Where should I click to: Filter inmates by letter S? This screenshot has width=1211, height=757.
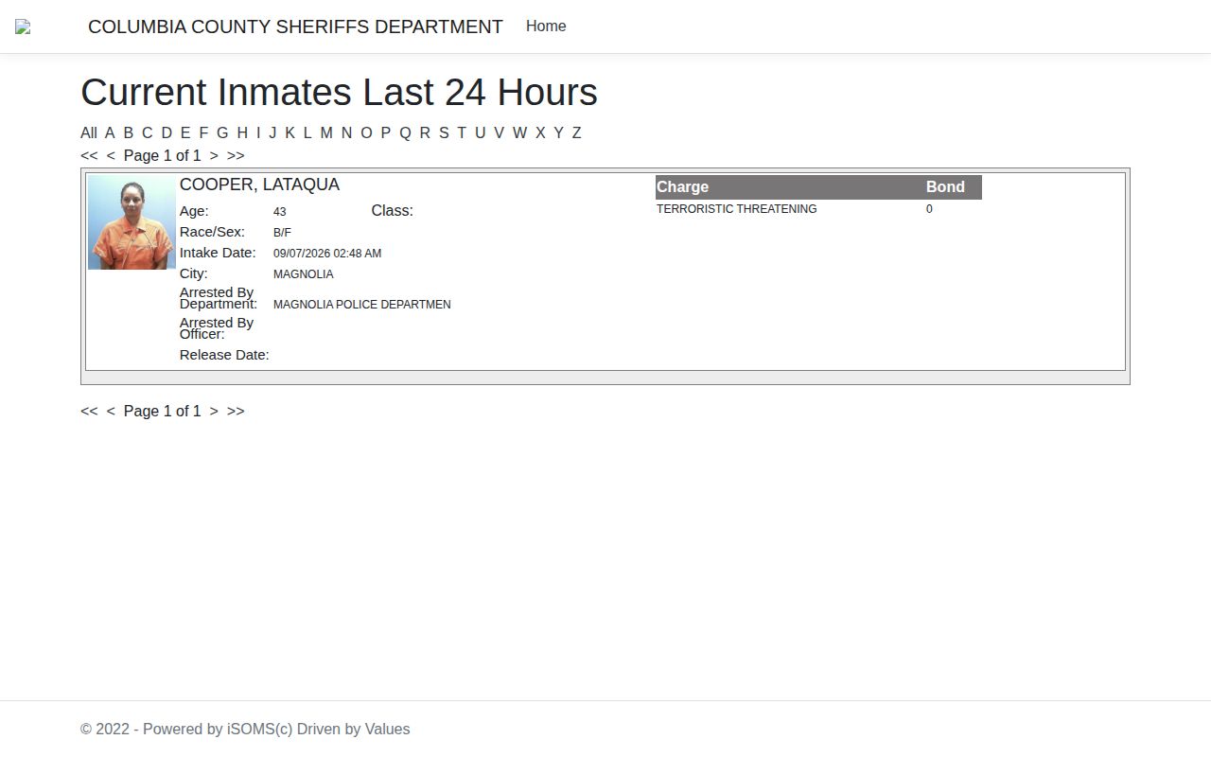pyautogui.click(x=444, y=133)
